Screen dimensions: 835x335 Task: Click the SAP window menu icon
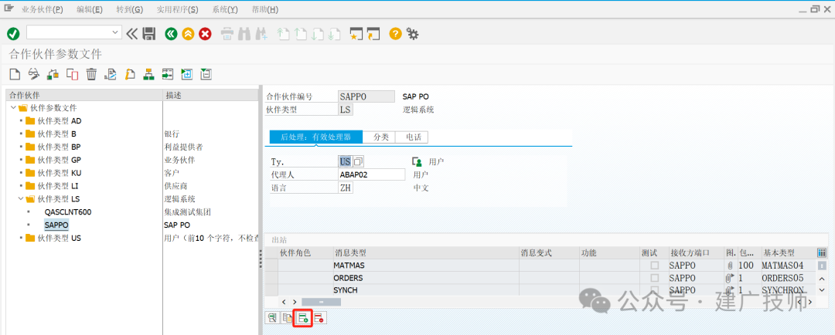click(x=9, y=8)
